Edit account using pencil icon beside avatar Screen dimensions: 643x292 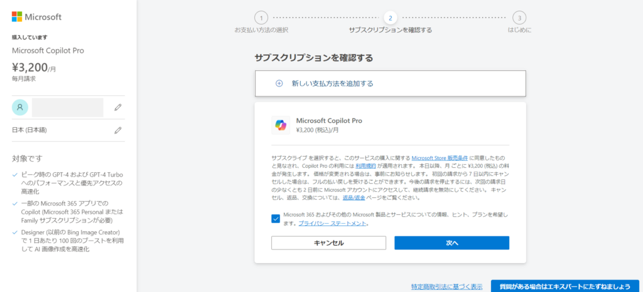click(118, 107)
